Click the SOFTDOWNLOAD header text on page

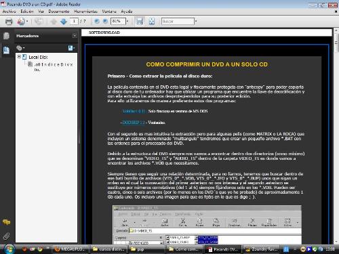(x=104, y=33)
